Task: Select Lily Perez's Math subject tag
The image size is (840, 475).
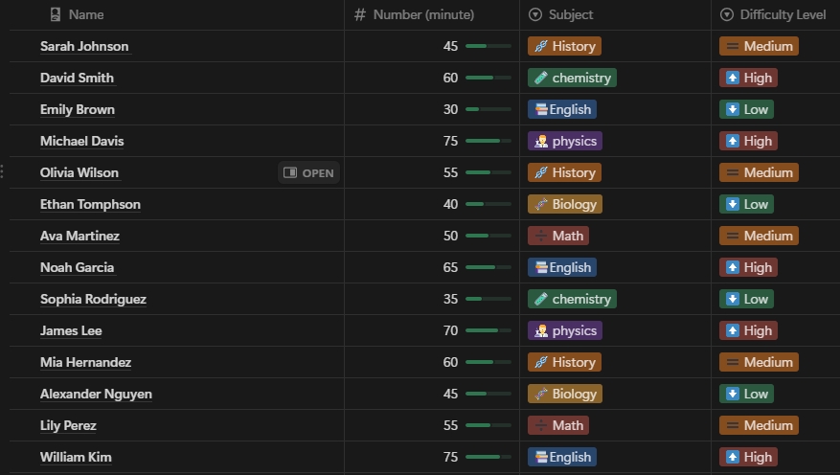Action: (x=558, y=425)
